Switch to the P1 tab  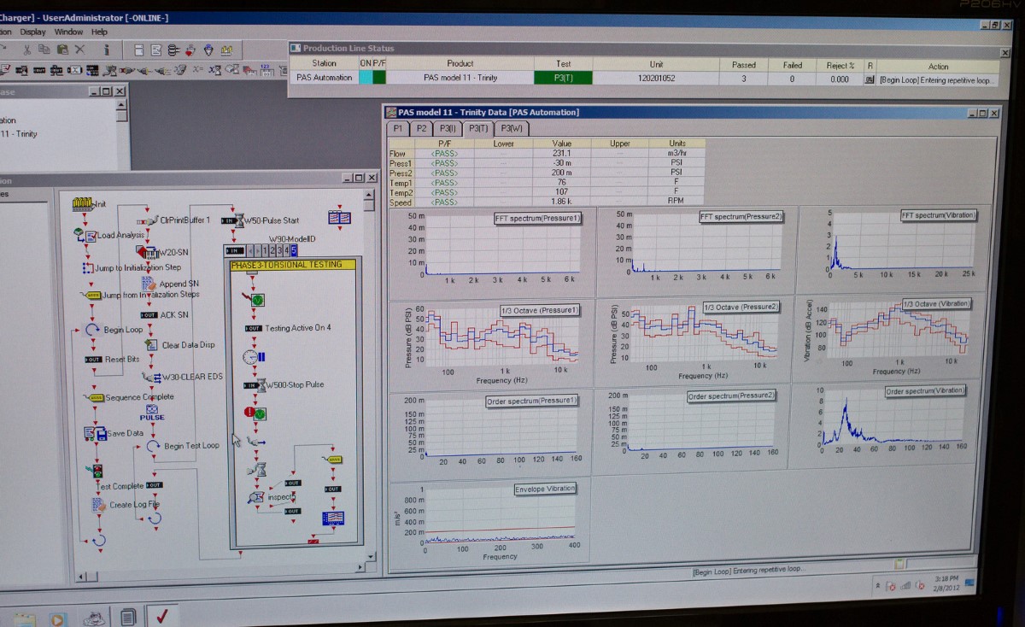[398, 128]
